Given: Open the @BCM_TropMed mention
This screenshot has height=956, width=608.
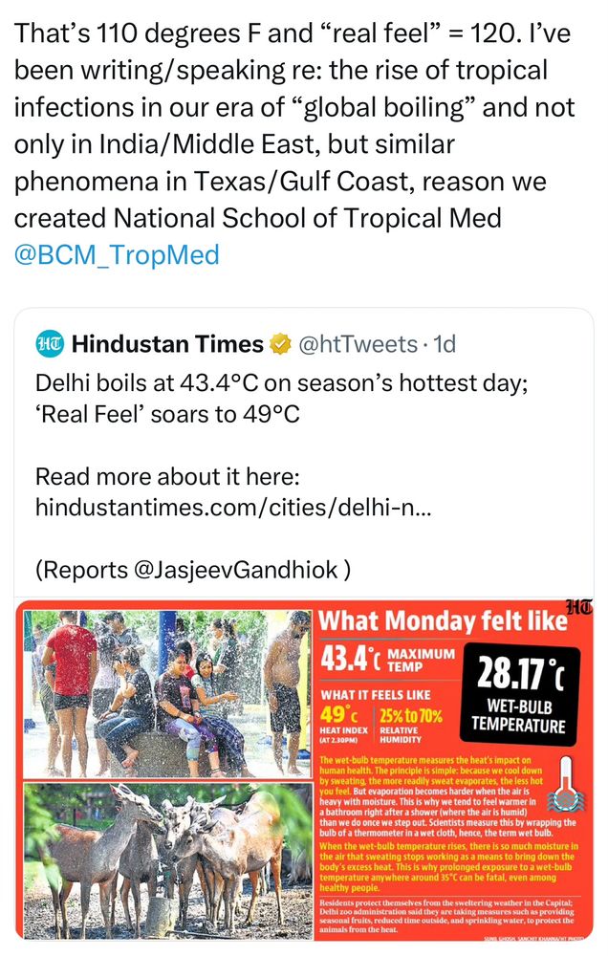Looking at the screenshot, I should [117, 254].
